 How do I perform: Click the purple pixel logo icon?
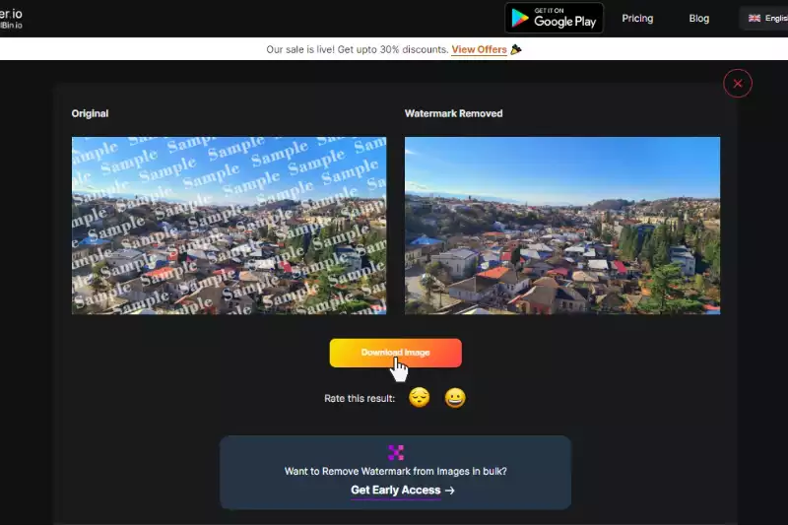[396, 453]
